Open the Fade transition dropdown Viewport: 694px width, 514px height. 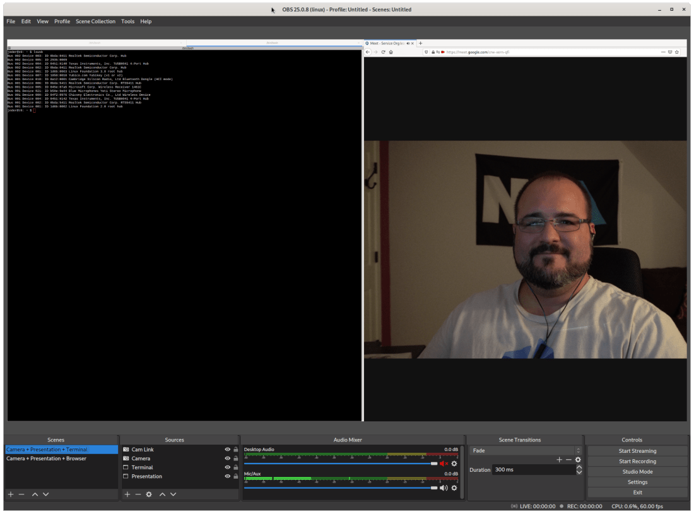click(525, 450)
